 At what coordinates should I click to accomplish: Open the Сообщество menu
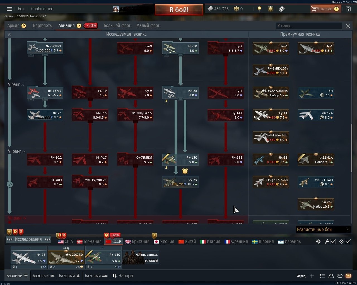pos(42,9)
